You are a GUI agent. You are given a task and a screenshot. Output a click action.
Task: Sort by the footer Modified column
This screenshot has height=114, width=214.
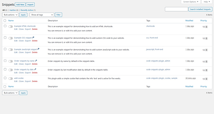point(189,87)
